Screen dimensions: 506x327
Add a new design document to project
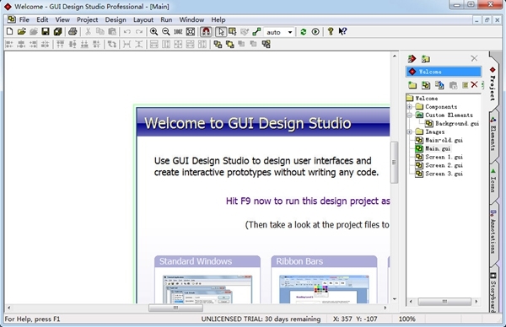point(426,85)
